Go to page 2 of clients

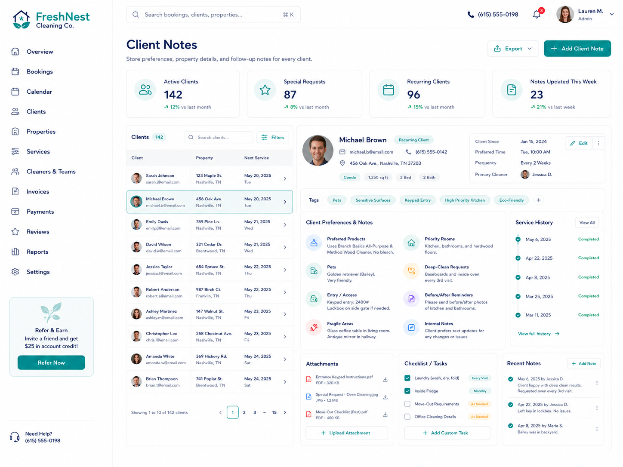(x=244, y=412)
